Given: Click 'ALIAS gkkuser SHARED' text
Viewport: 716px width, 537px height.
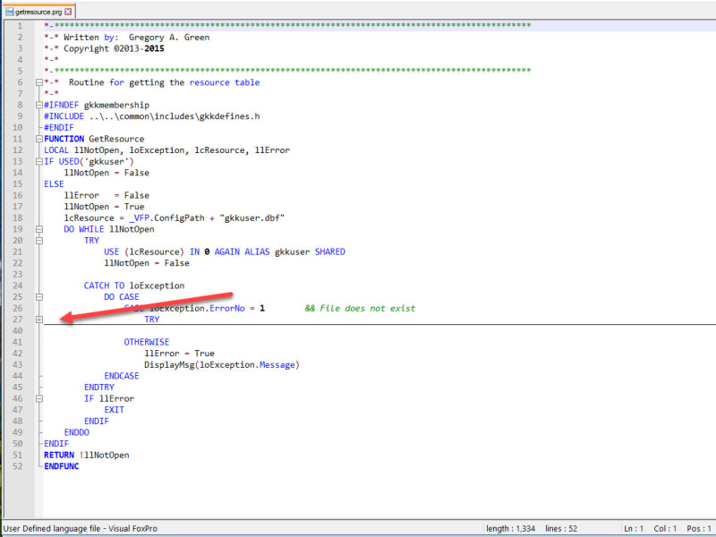Looking at the screenshot, I should click(x=295, y=251).
